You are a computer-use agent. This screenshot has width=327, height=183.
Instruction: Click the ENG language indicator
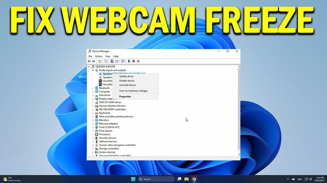(x=300, y=179)
